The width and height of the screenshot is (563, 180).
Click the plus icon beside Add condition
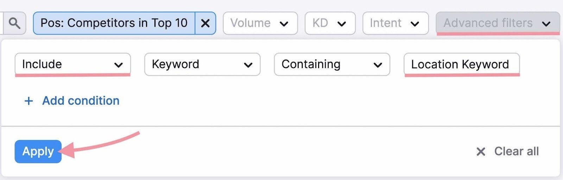point(29,101)
